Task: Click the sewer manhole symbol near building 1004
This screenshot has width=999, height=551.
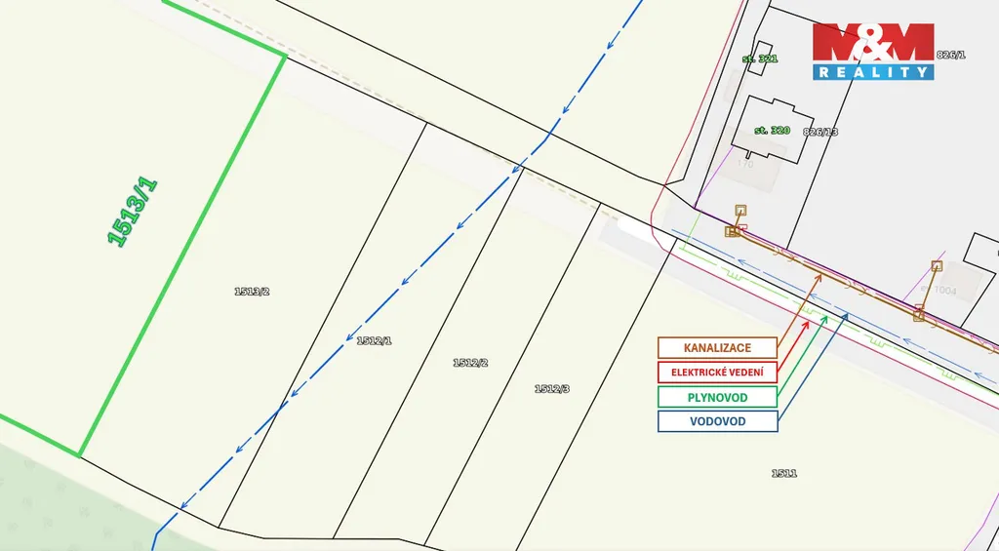Action: (x=937, y=265)
